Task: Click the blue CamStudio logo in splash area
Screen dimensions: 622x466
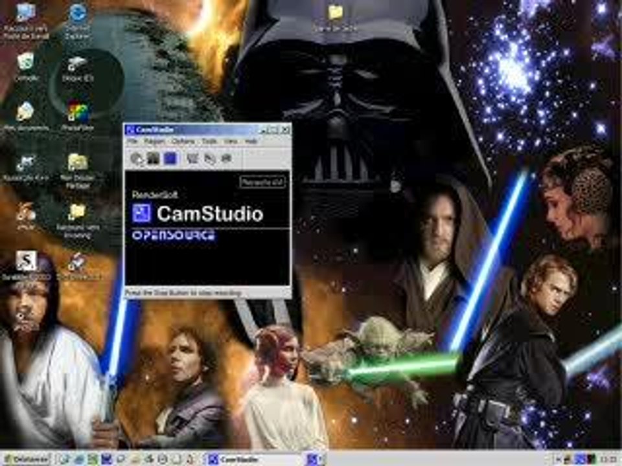Action: click(x=142, y=213)
